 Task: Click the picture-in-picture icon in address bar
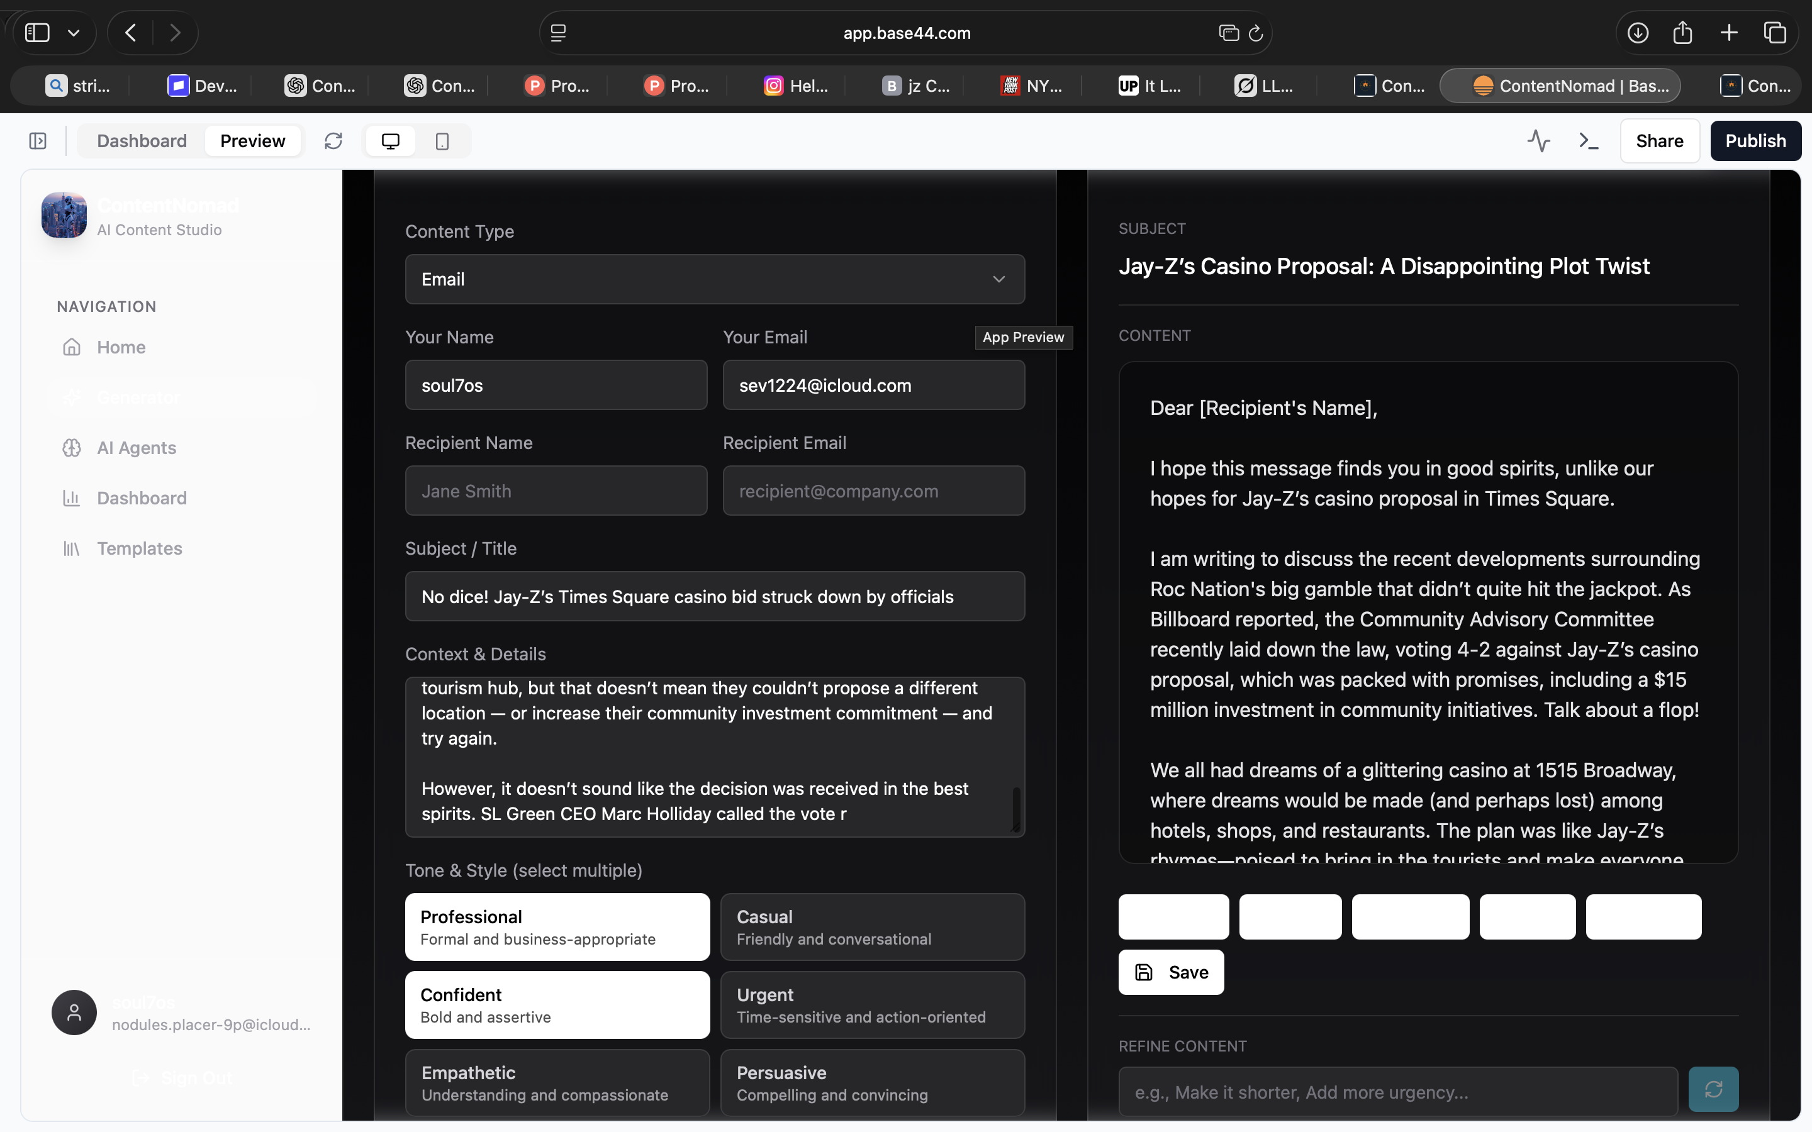[1228, 33]
